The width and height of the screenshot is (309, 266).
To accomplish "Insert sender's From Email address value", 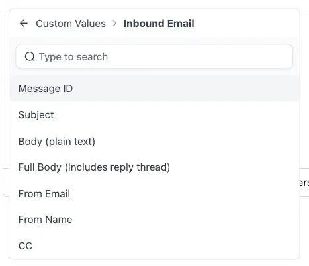I will (154, 194).
